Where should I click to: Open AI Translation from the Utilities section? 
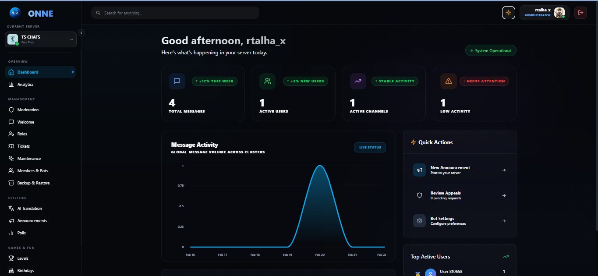(28, 208)
